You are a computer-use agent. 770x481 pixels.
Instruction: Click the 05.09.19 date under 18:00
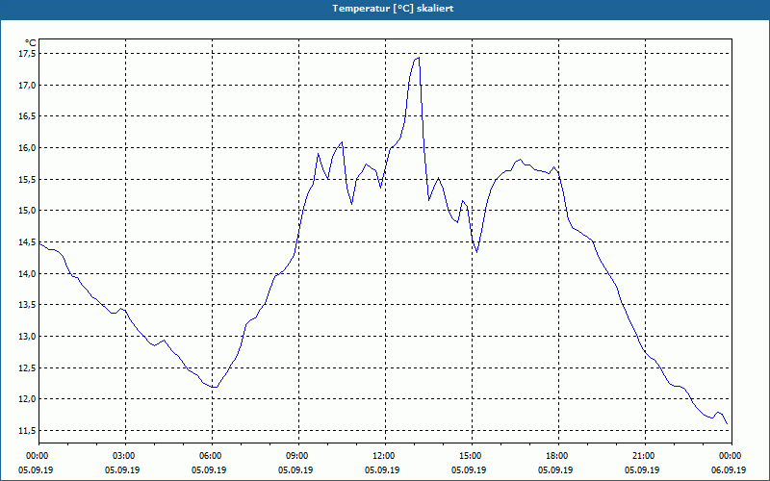coord(555,470)
